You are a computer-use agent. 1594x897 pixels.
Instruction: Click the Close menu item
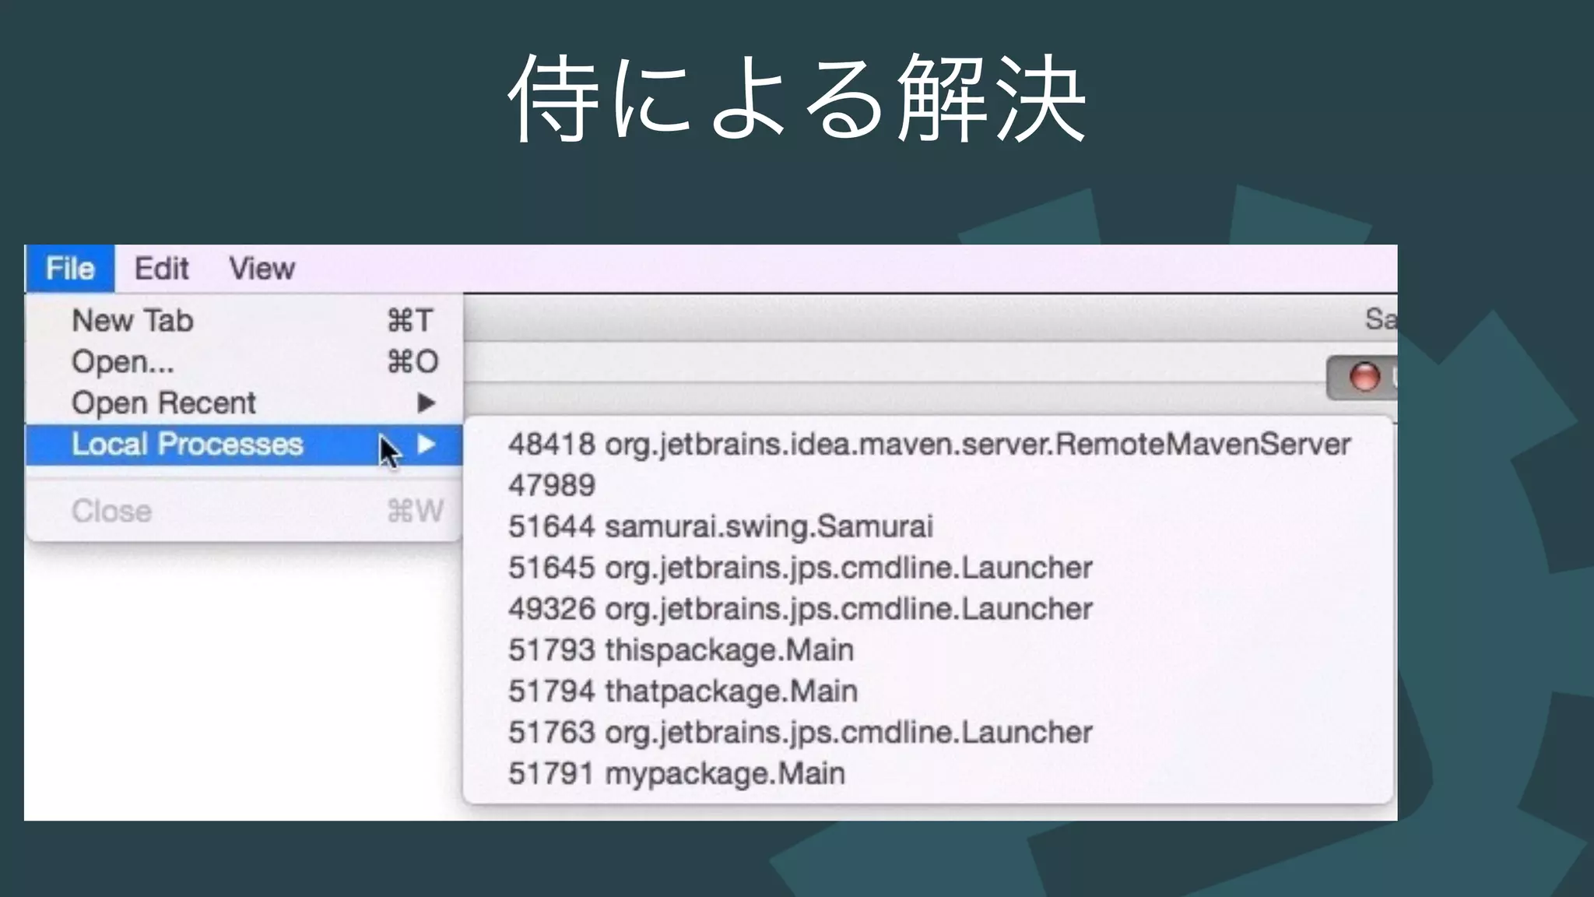pyautogui.click(x=111, y=512)
